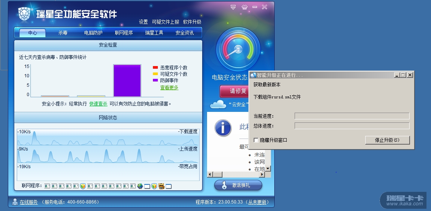
Task: Click the 带宽占用 graph label
Action: click(188, 166)
